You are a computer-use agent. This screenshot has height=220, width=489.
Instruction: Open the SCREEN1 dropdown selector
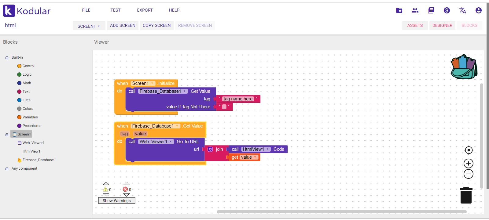coord(89,26)
